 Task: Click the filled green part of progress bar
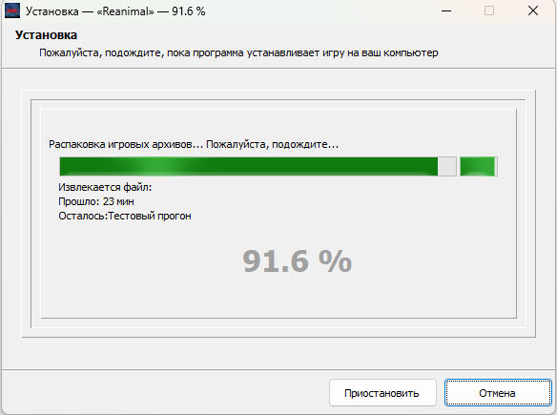click(x=248, y=166)
